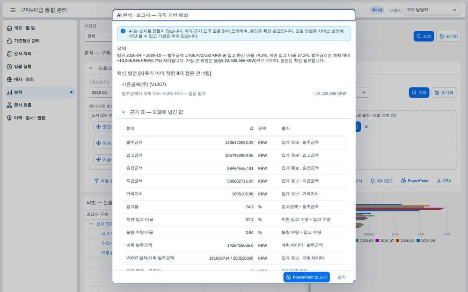This screenshot has width=468, height=292.
Task: Click the shield icon beside 이력·감사·권한
Action: 9,118
